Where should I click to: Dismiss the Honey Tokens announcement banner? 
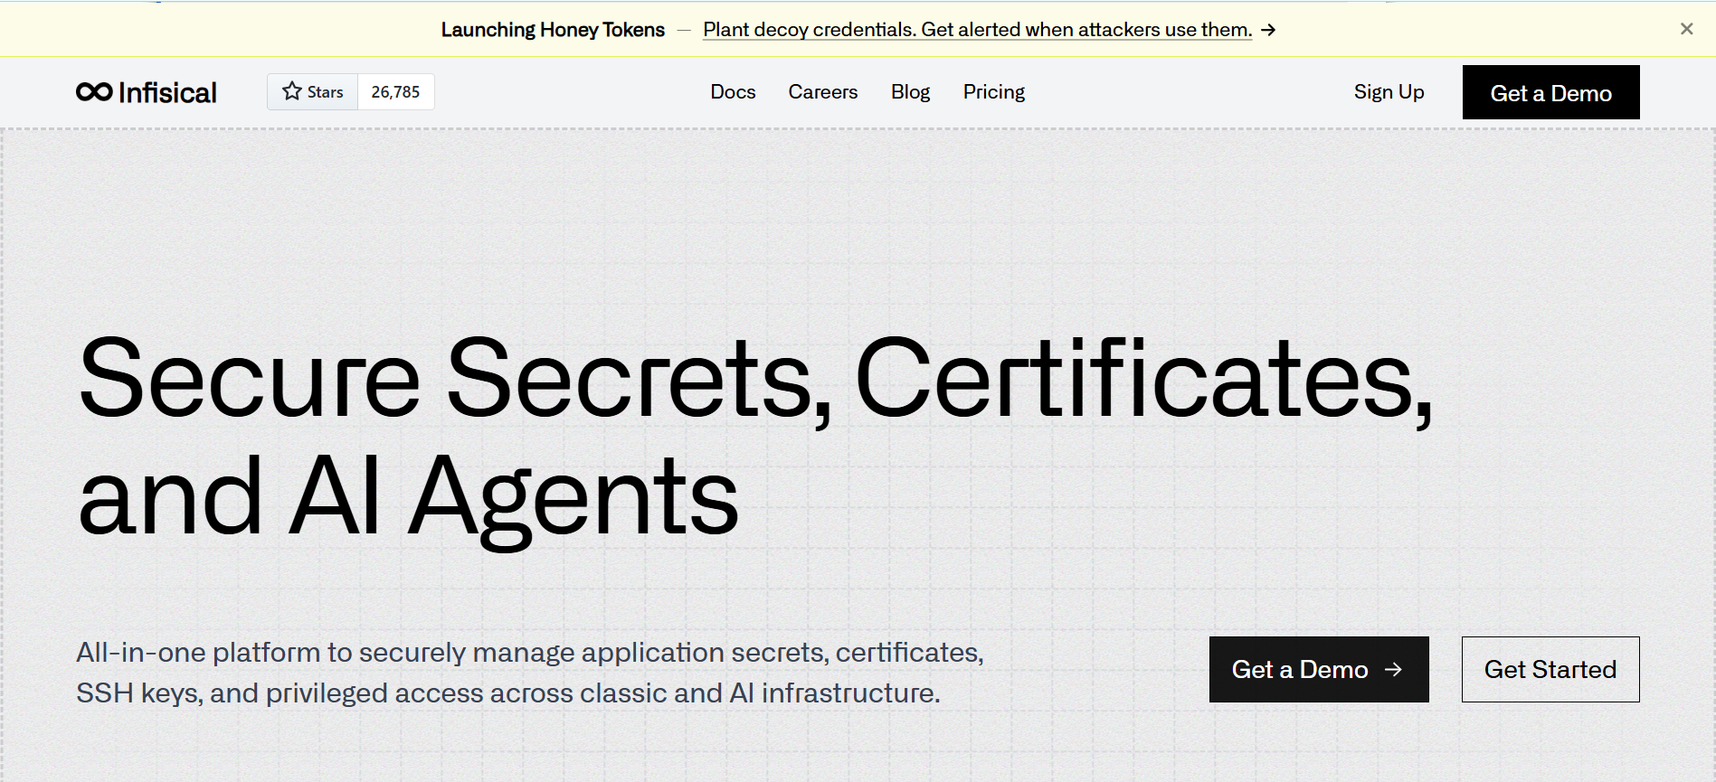coord(1686,29)
